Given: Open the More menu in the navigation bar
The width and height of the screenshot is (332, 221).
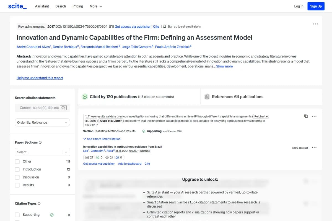Looking at the screenshot, I should click(95, 6).
